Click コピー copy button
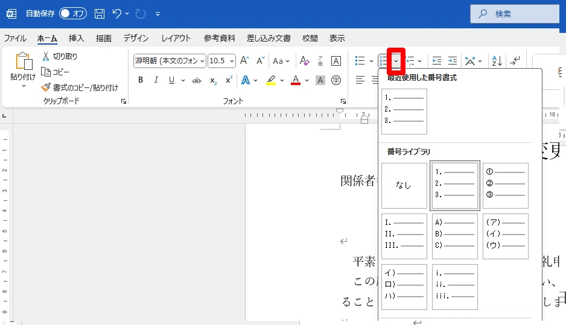 (55, 72)
